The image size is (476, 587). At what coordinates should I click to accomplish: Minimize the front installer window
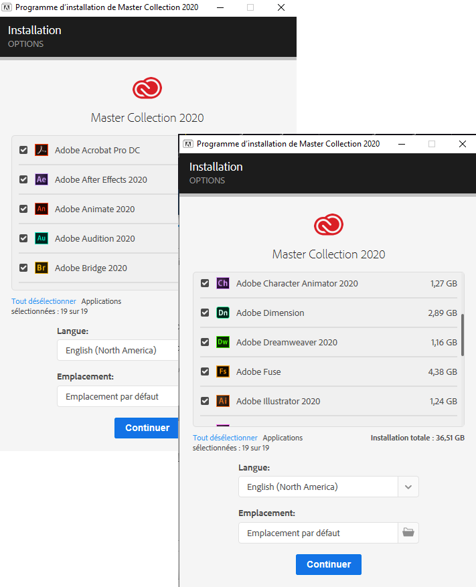tap(402, 144)
